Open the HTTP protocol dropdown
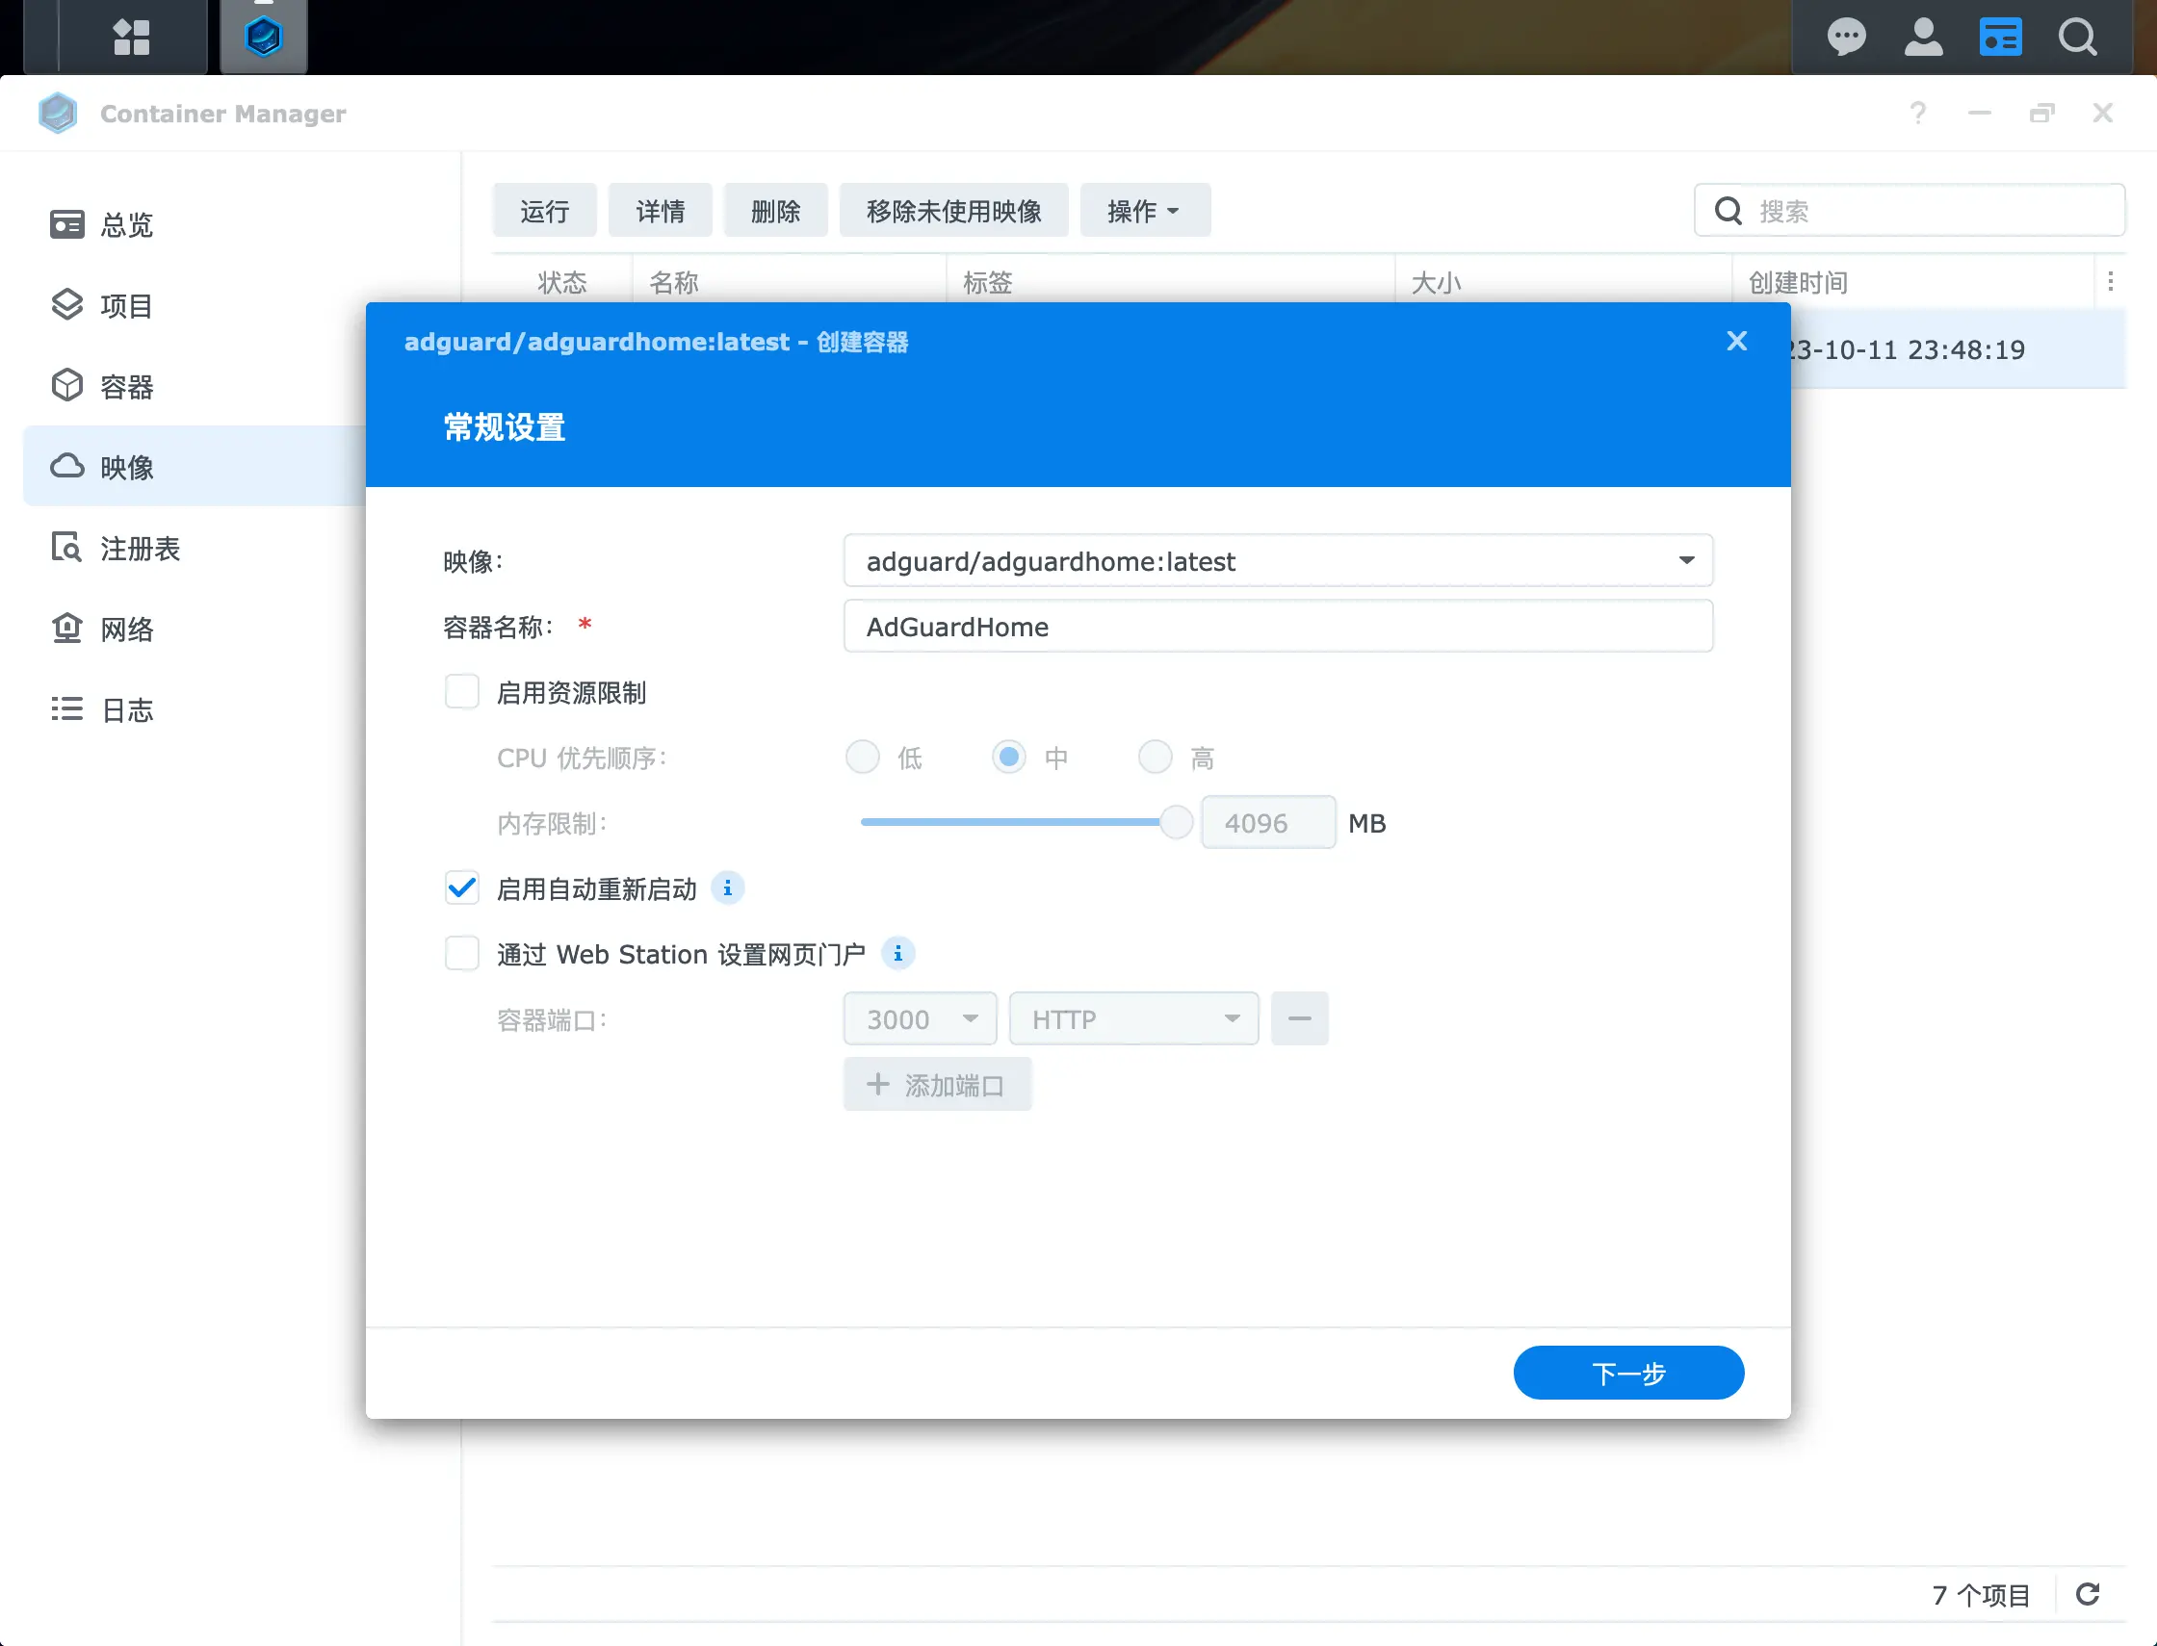This screenshot has width=2157, height=1646. point(1132,1019)
